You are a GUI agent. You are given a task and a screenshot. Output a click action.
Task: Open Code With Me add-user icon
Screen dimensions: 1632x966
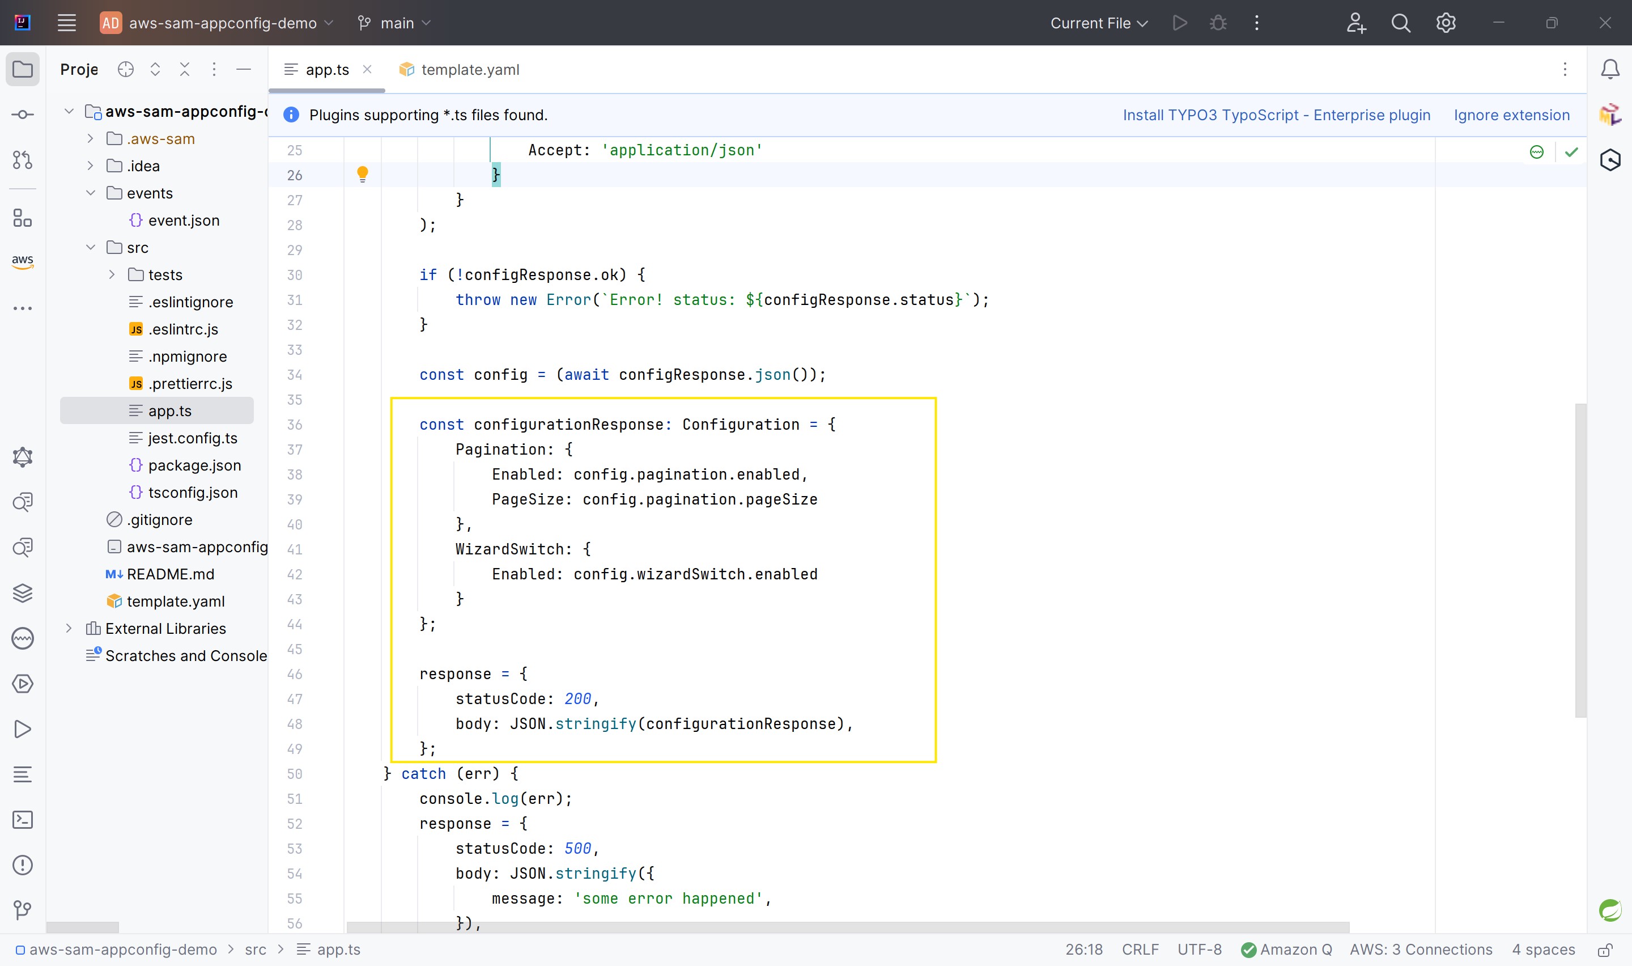click(1355, 23)
